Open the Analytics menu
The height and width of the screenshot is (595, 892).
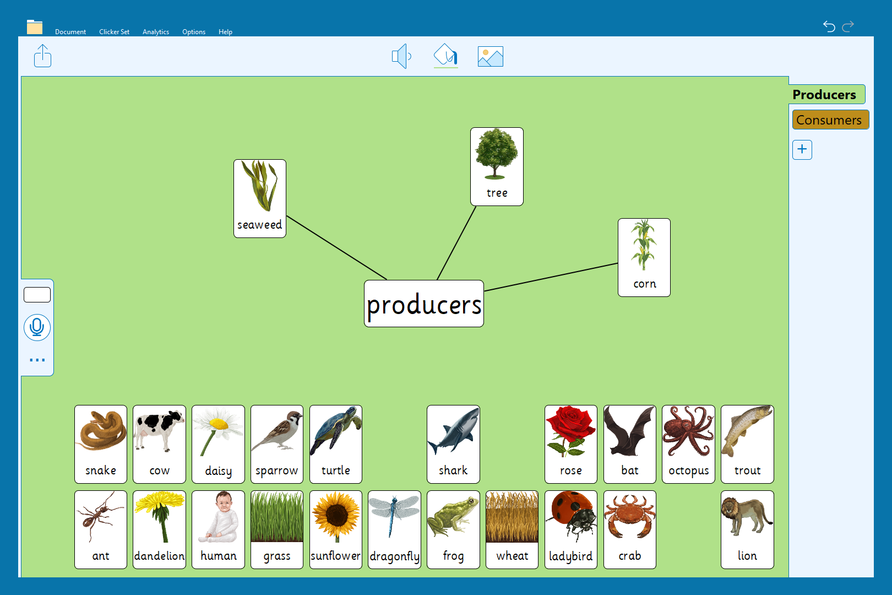click(156, 32)
